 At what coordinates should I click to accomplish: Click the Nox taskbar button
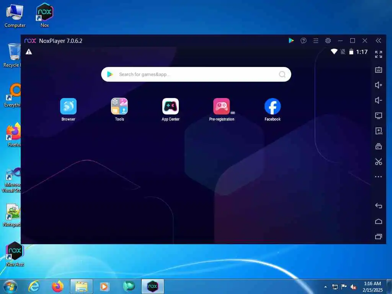152,286
